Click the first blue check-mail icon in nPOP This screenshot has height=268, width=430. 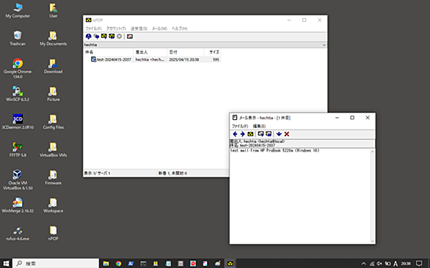point(88,37)
